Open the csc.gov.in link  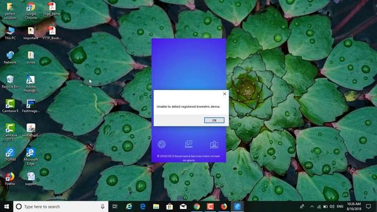click(x=188, y=160)
